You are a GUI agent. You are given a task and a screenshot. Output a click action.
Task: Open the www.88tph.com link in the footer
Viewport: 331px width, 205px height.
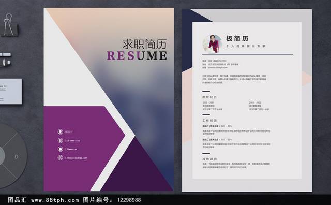pyautogui.click(x=55, y=200)
